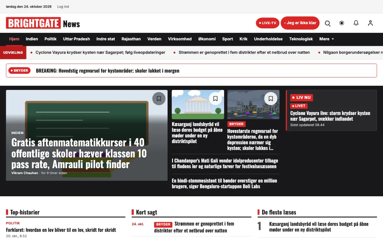
Task: Open the rainy city skyline thumbnail
Action: 253,105
